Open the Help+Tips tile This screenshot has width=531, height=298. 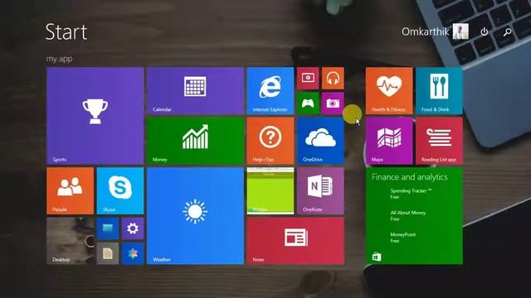click(270, 141)
